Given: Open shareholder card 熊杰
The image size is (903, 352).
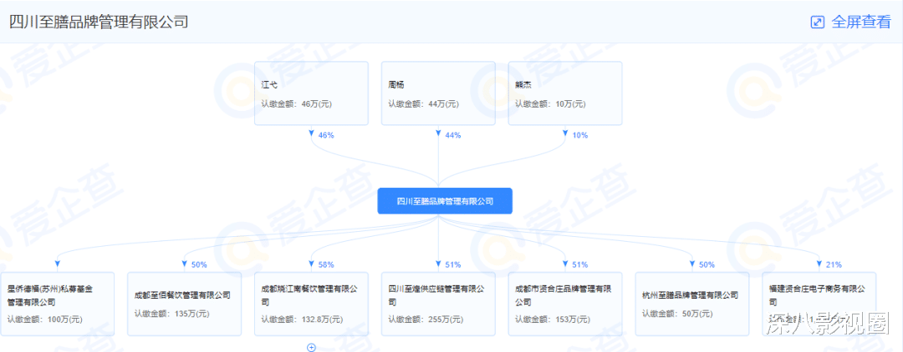Looking at the screenshot, I should pyautogui.click(x=565, y=93).
